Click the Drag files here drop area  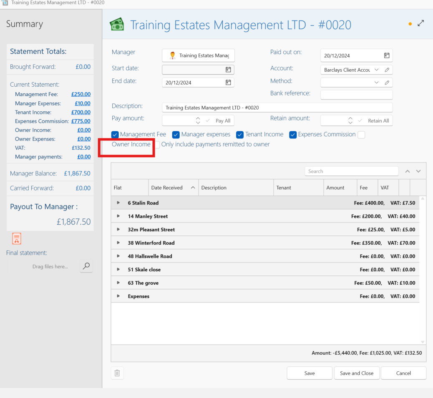coord(50,266)
